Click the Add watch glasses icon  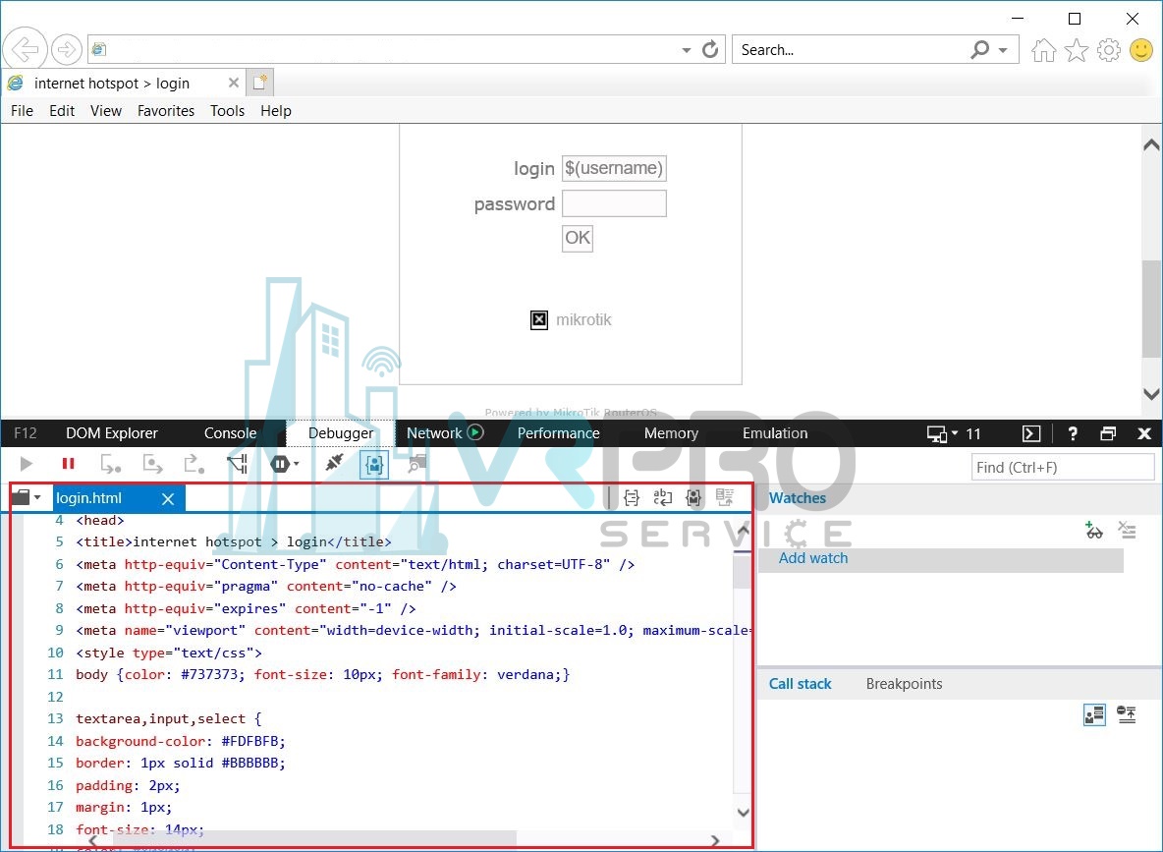(1094, 531)
